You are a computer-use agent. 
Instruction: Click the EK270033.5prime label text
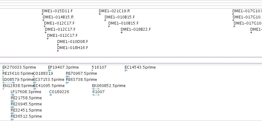point(19,67)
